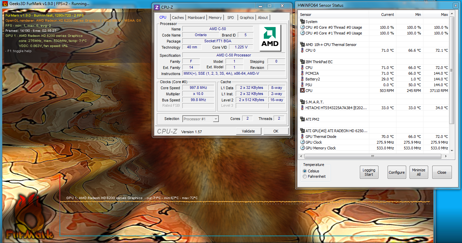Click the AMD logo in CPU-Z

point(270,38)
